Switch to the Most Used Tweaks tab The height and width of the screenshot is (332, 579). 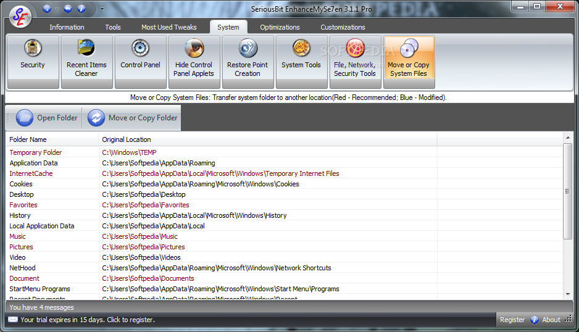(x=169, y=27)
